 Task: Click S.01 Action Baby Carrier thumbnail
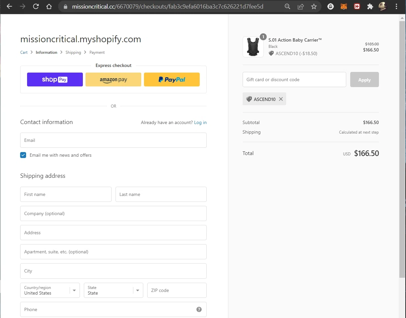[x=253, y=47]
